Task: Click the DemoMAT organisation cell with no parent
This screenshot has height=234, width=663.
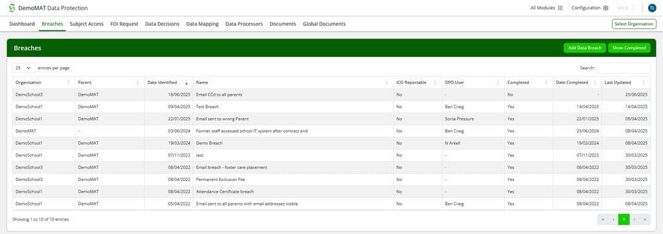Action: pyautogui.click(x=44, y=131)
